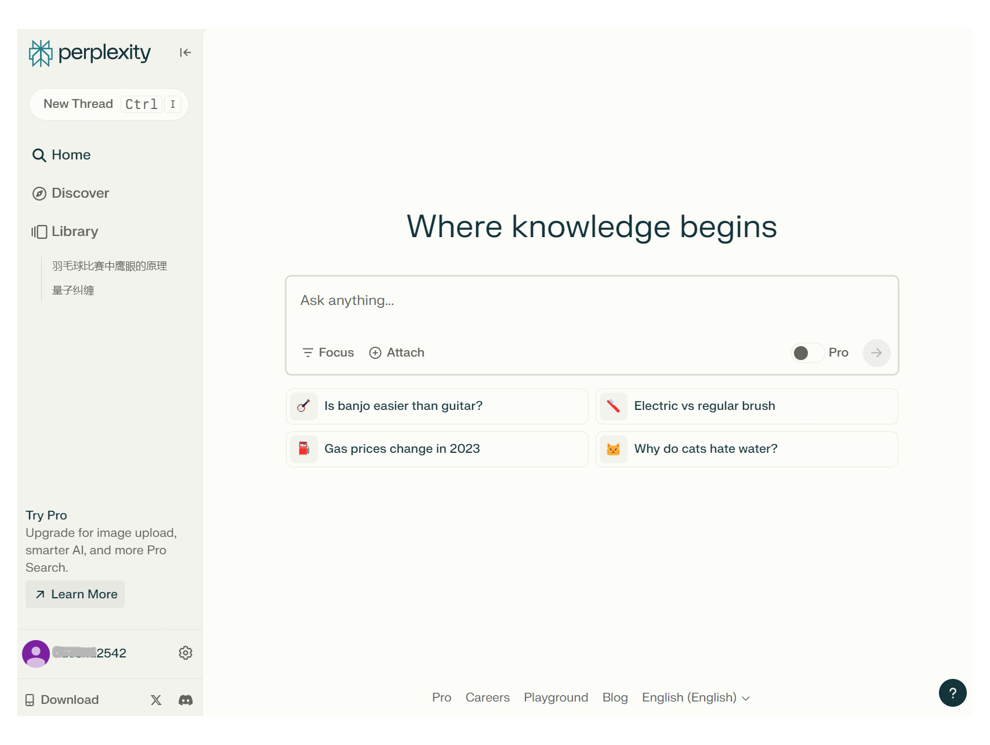The width and height of the screenshot is (990, 745).
Task: Open the user profile avatar
Action: click(36, 654)
